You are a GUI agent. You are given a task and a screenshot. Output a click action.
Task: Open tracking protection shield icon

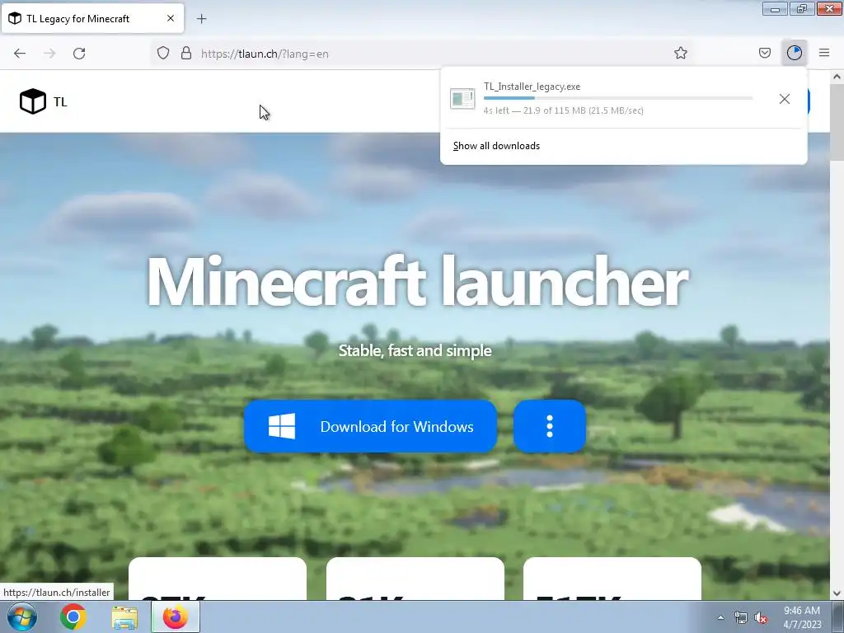pyautogui.click(x=163, y=54)
